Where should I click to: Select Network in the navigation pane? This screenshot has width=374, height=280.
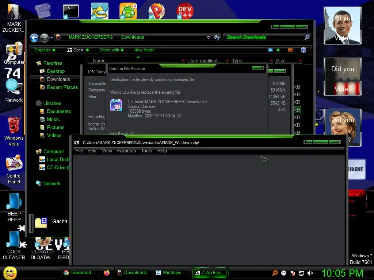tap(52, 184)
